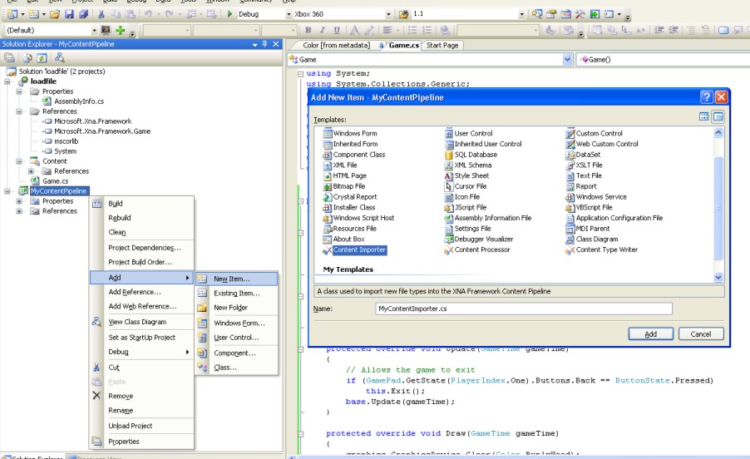Choose Add Reference in context menu
The height and width of the screenshot is (459, 750).
(142, 292)
